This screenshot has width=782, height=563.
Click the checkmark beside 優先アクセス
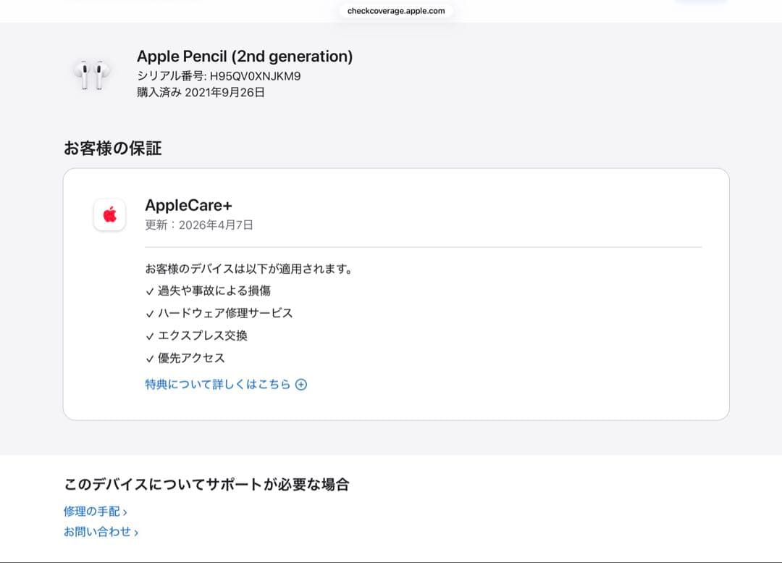148,358
